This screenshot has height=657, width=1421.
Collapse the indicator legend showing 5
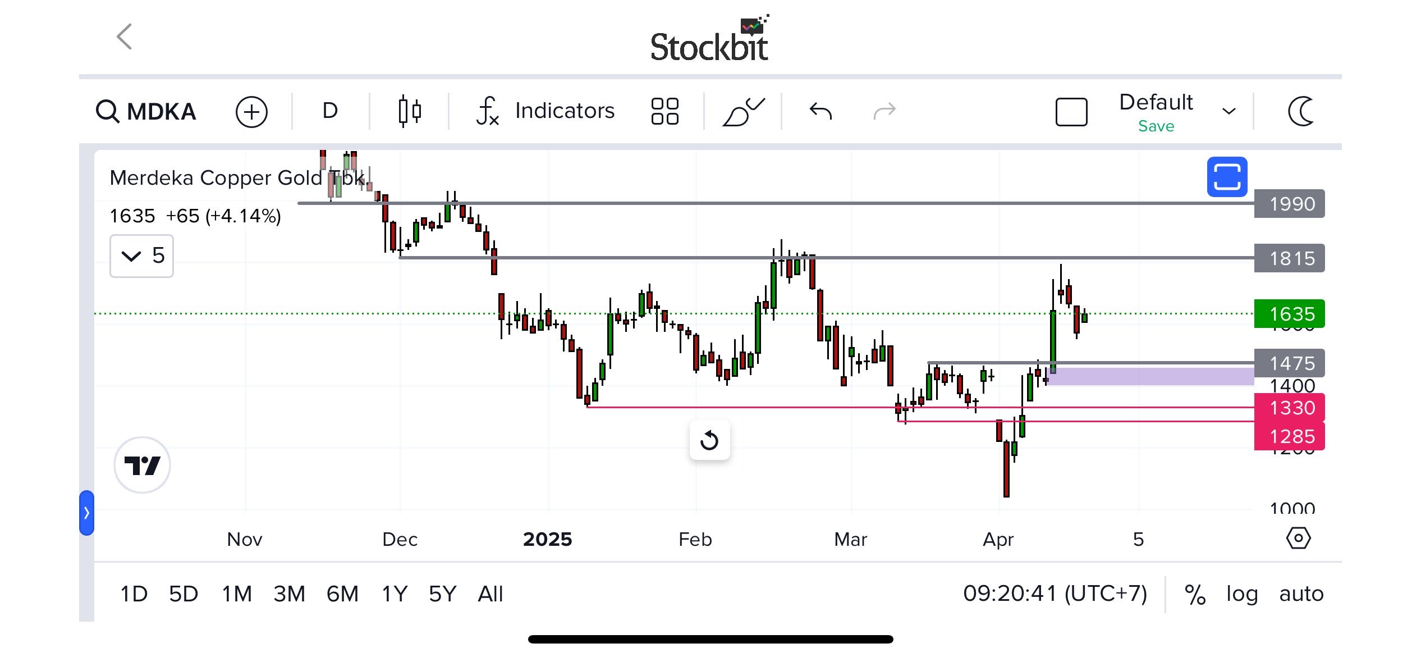(131, 257)
